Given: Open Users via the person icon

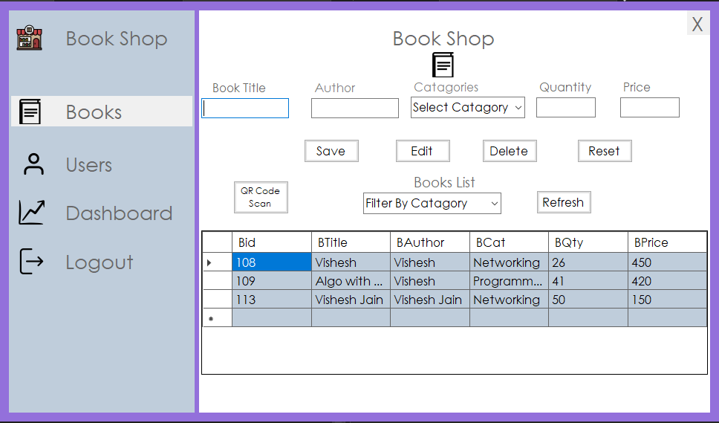Looking at the screenshot, I should tap(33, 164).
